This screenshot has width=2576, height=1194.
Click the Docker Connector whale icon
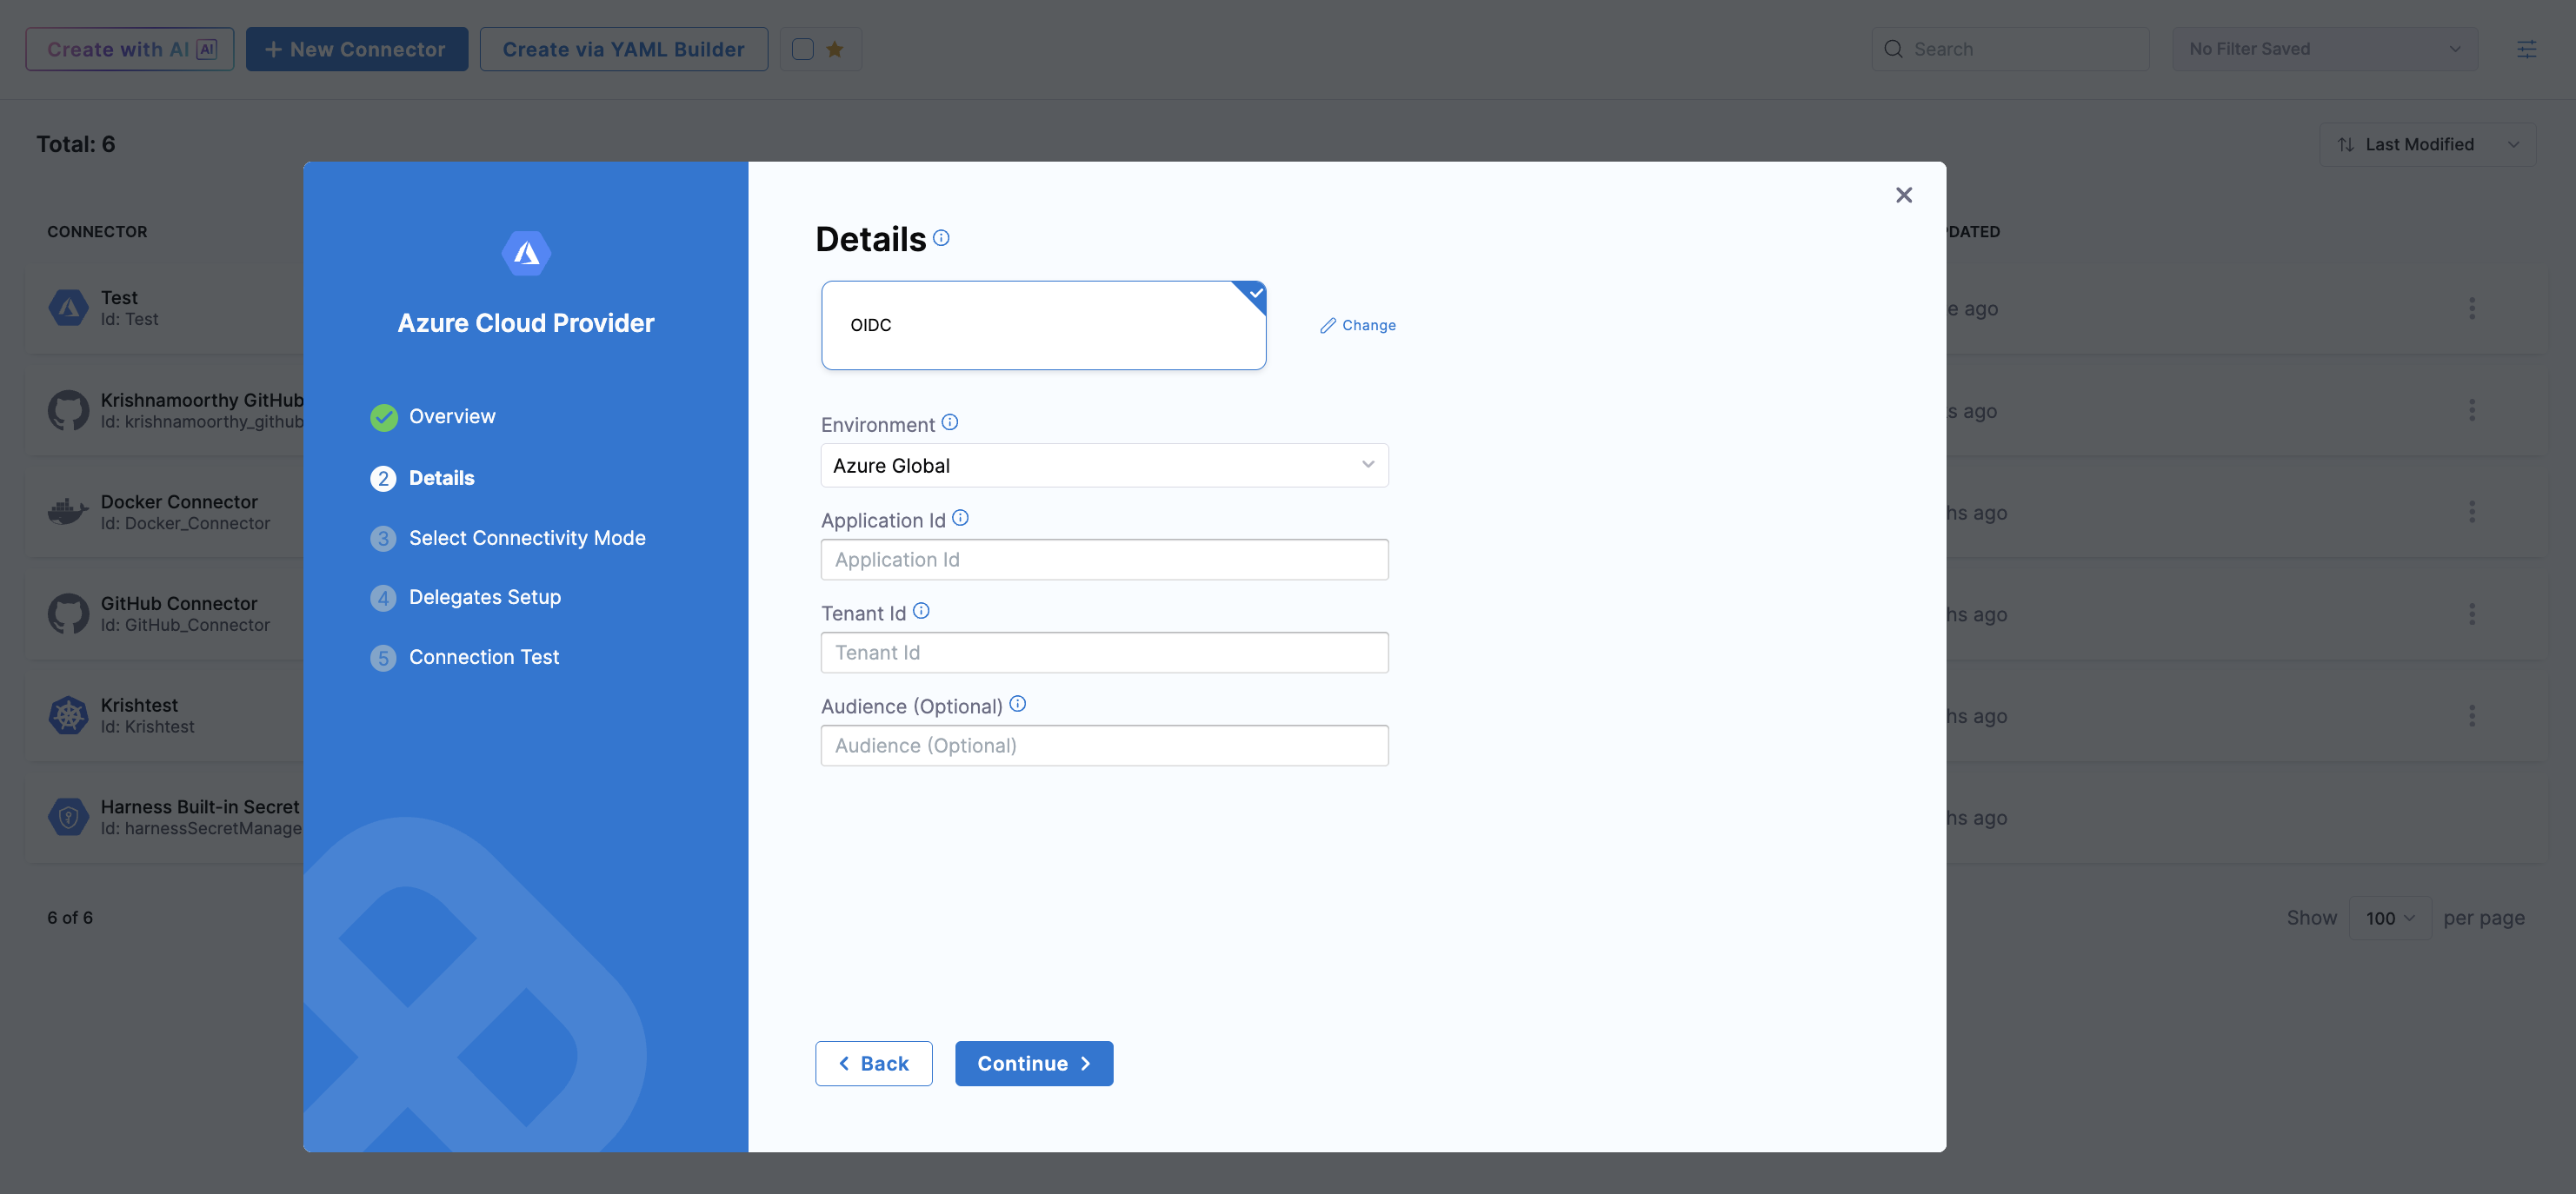pyautogui.click(x=68, y=512)
